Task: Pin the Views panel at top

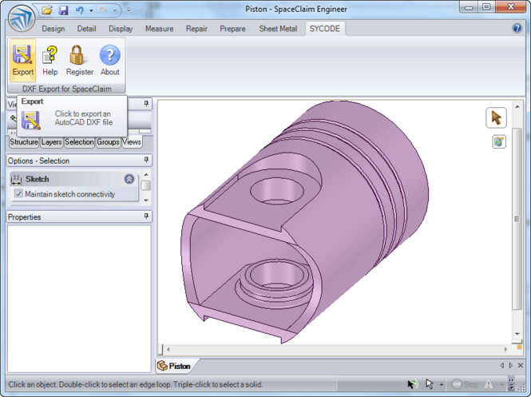Action: coord(146,103)
